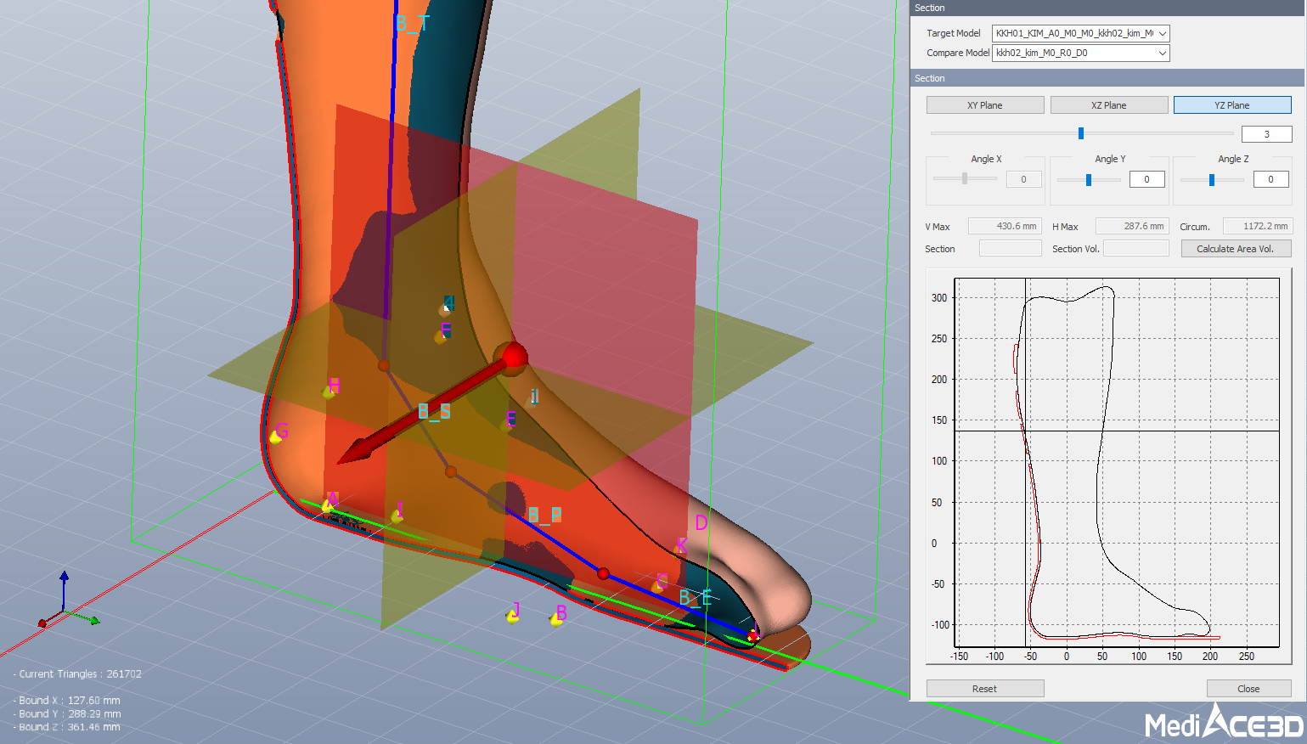This screenshot has width=1307, height=744.
Task: Click landmark marker G on the heel
Action: (x=277, y=435)
